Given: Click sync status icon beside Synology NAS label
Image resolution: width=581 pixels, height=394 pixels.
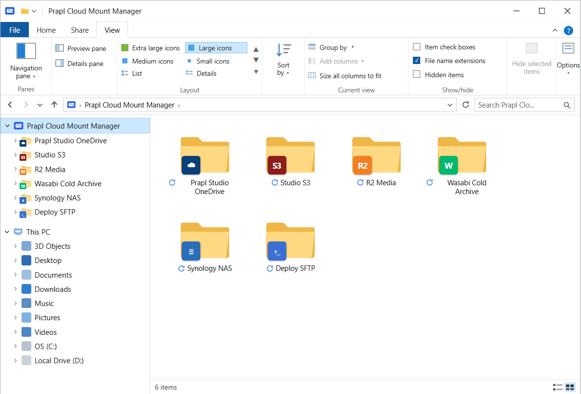Looking at the screenshot, I should 181,268.
